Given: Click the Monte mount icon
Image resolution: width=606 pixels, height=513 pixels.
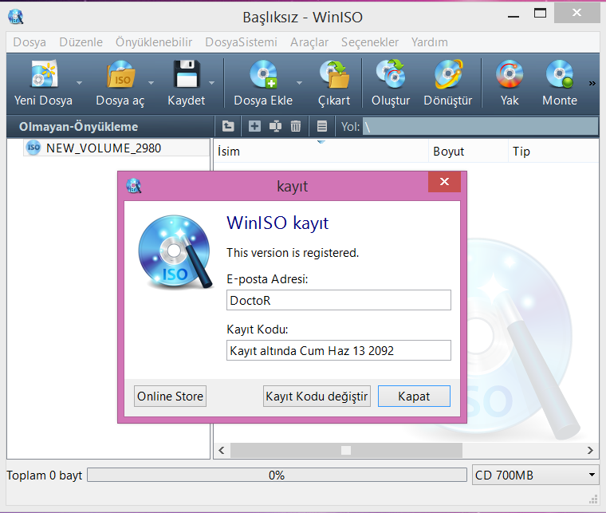Looking at the screenshot, I should tap(560, 73).
